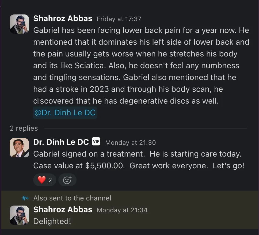Image resolution: width=259 pixels, height=235 pixels.
Task: Open Dr. Dinh Le DC's profile picture
Action: pos(19,148)
